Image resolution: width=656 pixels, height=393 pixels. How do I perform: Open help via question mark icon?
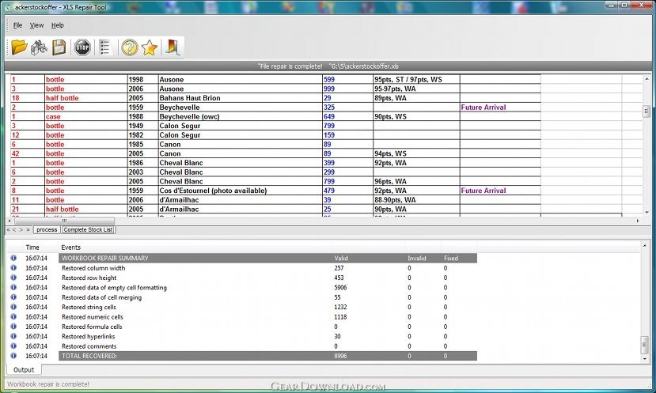point(129,47)
